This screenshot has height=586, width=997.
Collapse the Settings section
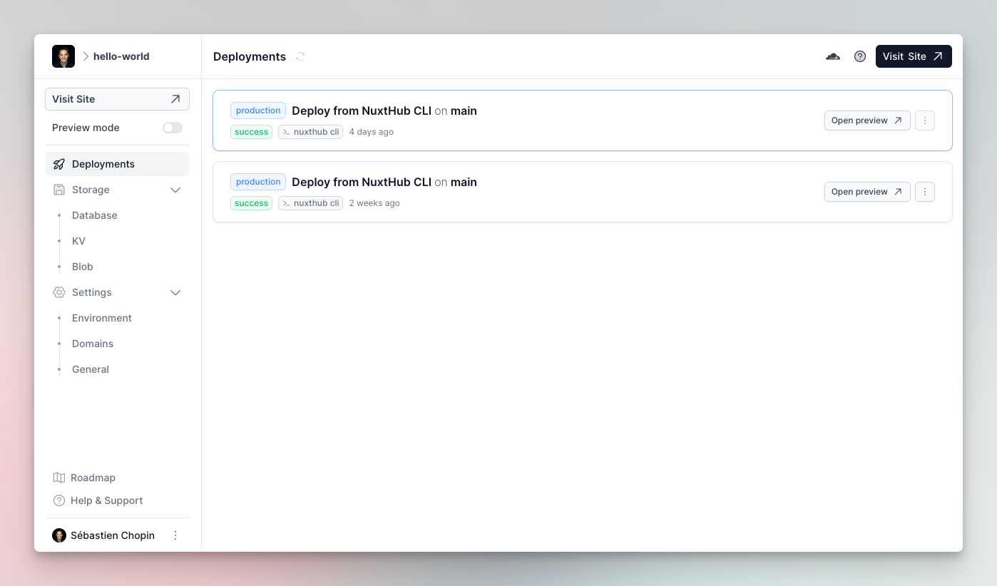pos(175,292)
